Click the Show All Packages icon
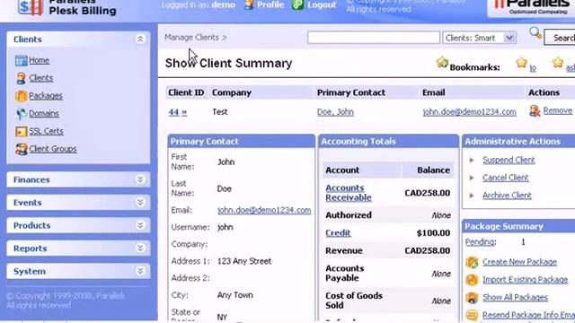575x323 pixels. point(472,297)
